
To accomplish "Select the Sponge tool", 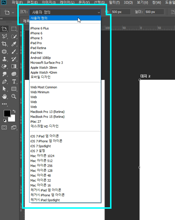I will click(x=14, y=74).
